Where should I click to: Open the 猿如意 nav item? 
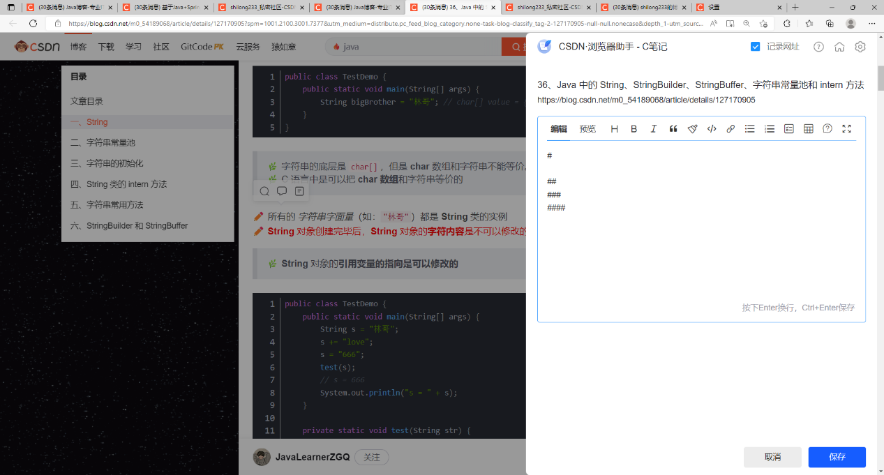click(284, 47)
